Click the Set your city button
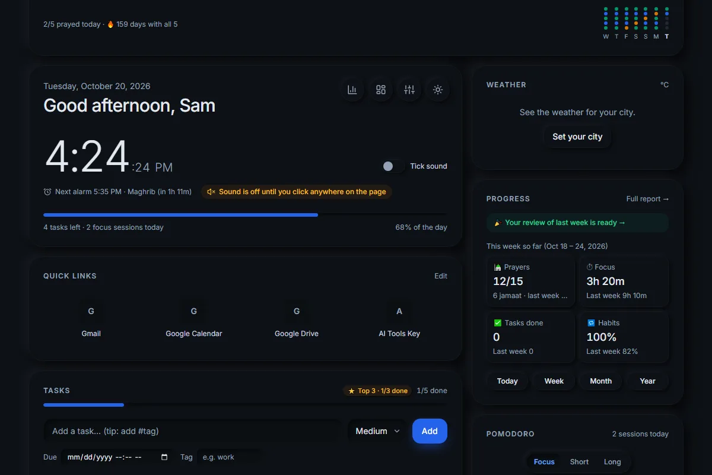Image resolution: width=712 pixels, height=475 pixels. point(577,137)
